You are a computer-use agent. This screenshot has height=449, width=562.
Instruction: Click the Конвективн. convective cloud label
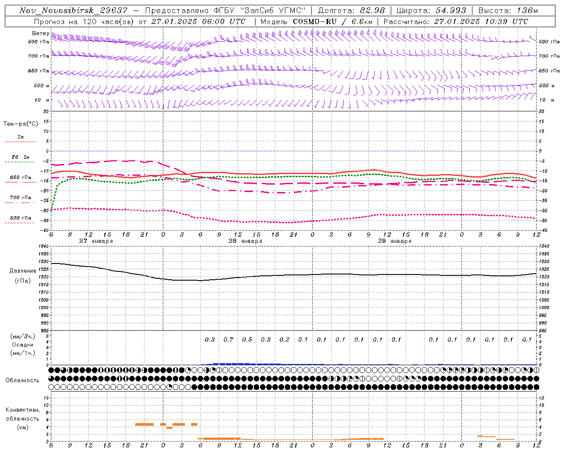tap(22, 410)
